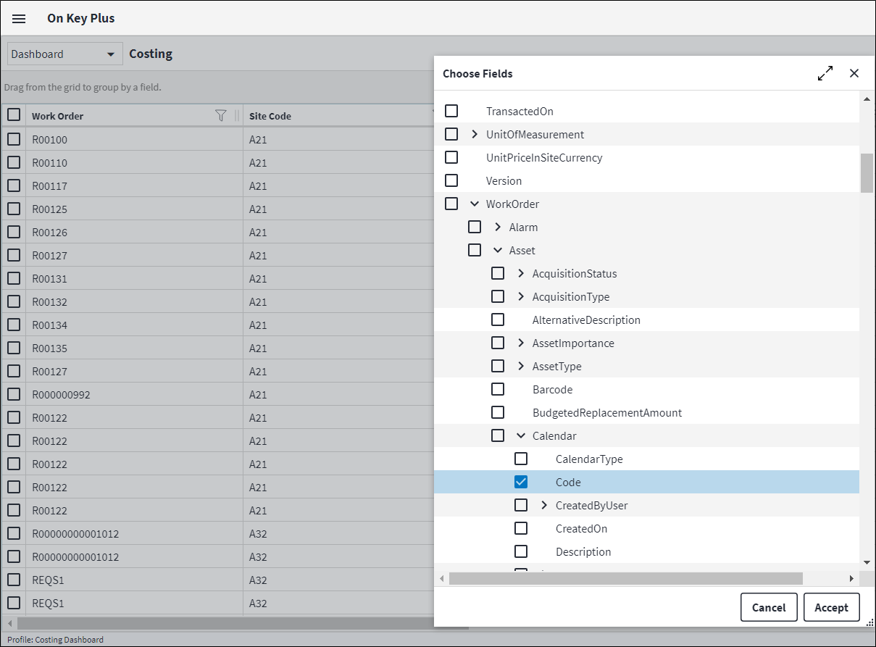Collapse the Calendar tree node
This screenshot has height=647, width=876.
521,435
